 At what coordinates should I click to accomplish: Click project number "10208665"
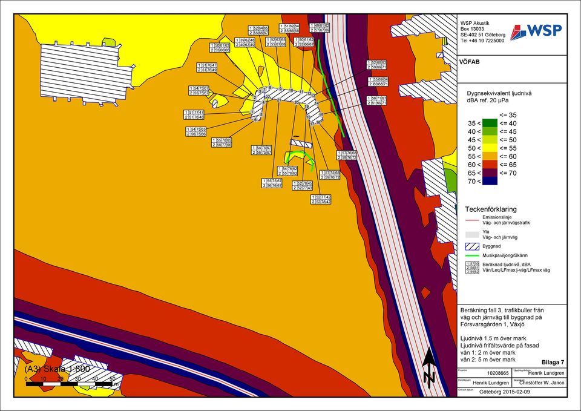pos(498,373)
